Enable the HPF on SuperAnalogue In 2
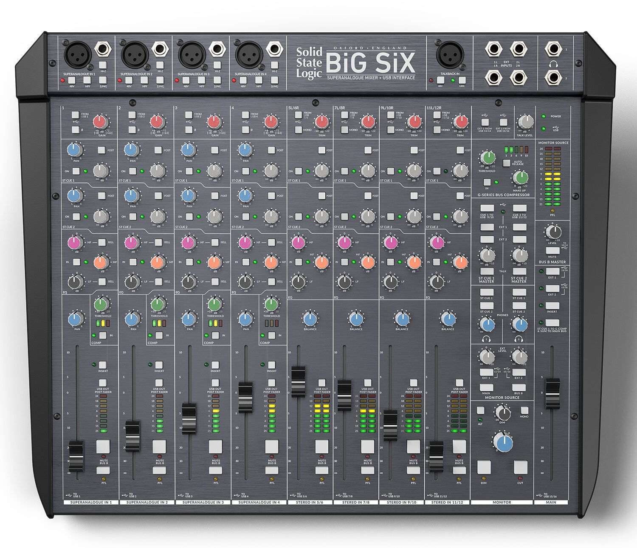Image resolution: width=637 pixels, height=548 pixels. 144,81
